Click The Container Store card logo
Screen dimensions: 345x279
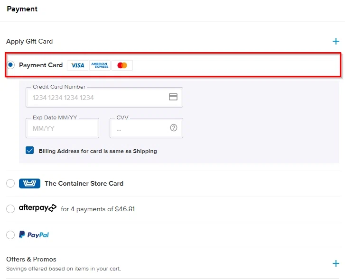(x=29, y=183)
